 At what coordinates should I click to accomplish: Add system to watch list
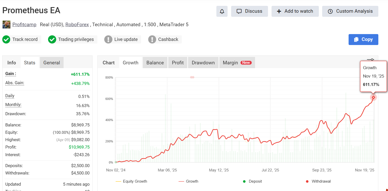tap(295, 11)
